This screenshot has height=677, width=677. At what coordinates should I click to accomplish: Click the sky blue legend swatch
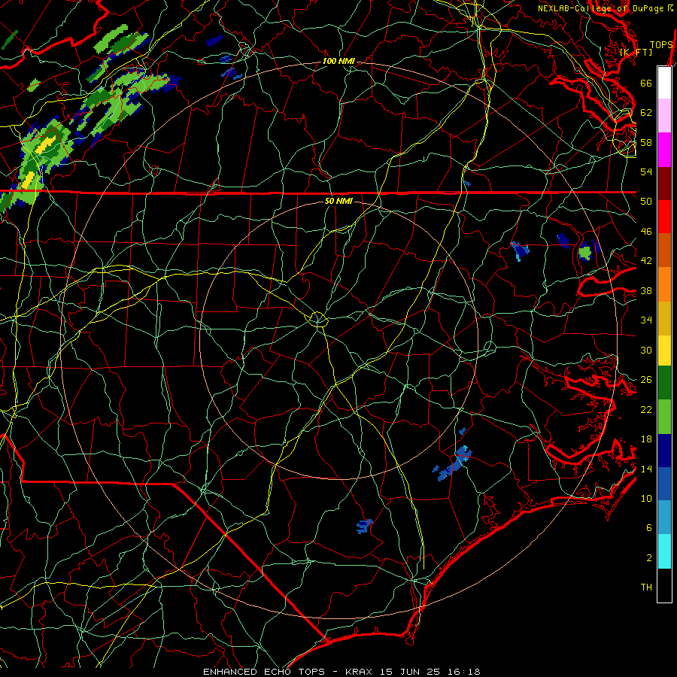coord(664,518)
